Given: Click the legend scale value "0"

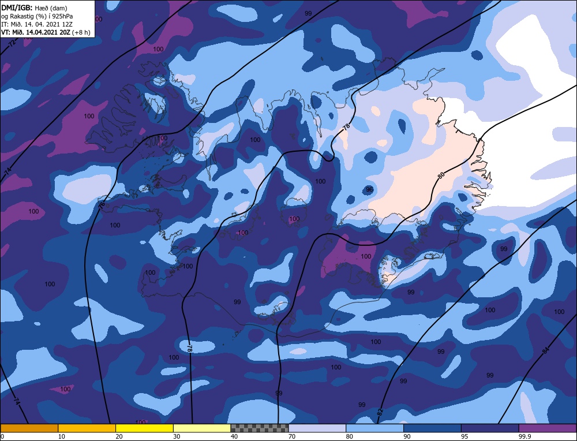Looking at the screenshot, I should [x=2, y=436].
